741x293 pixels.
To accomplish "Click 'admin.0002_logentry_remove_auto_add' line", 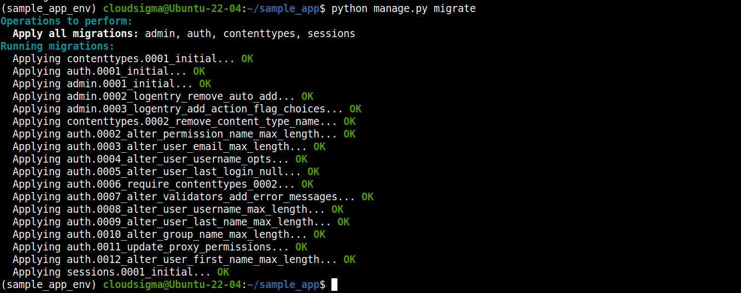I will point(163,97).
